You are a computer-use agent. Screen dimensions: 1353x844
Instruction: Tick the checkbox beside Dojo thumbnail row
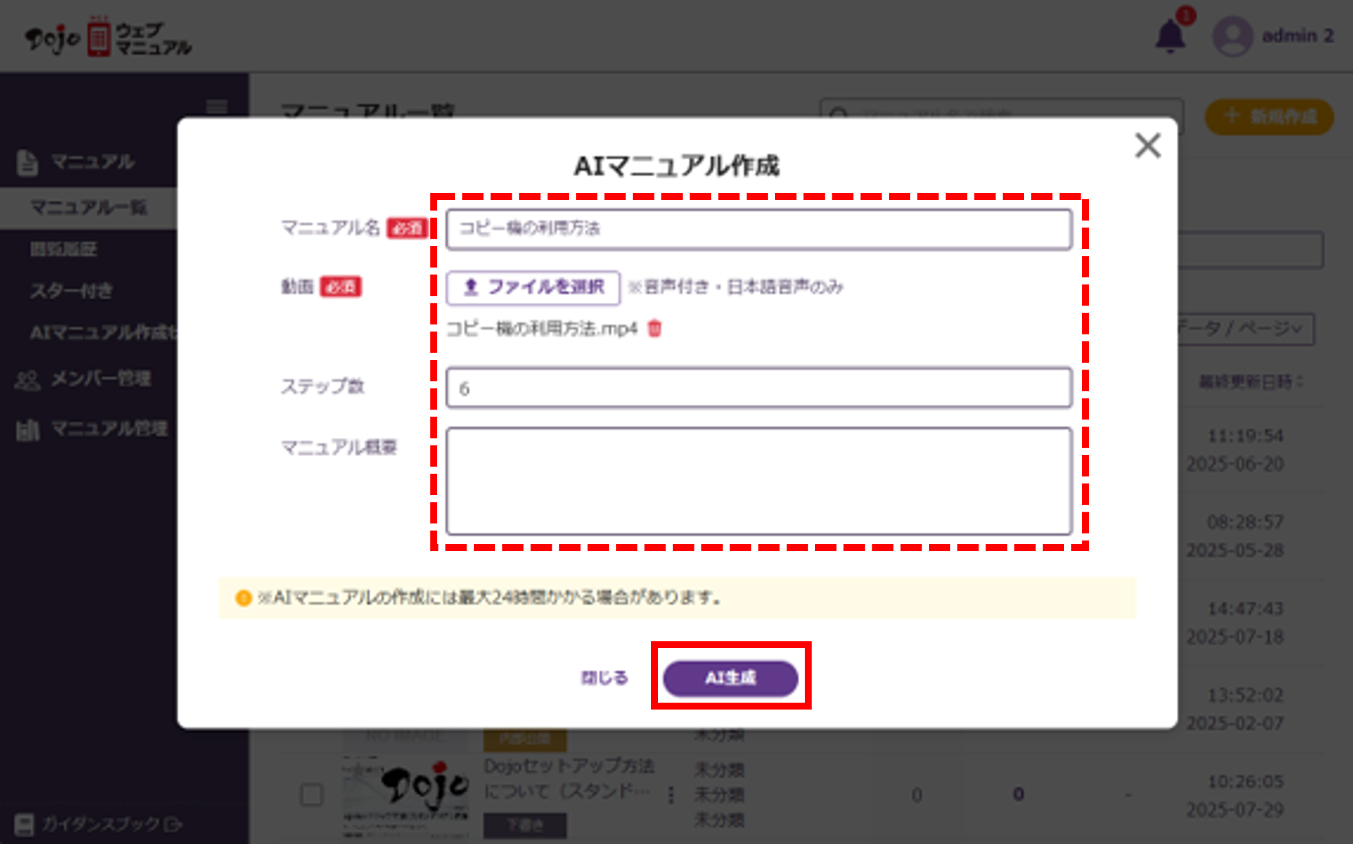click(312, 794)
